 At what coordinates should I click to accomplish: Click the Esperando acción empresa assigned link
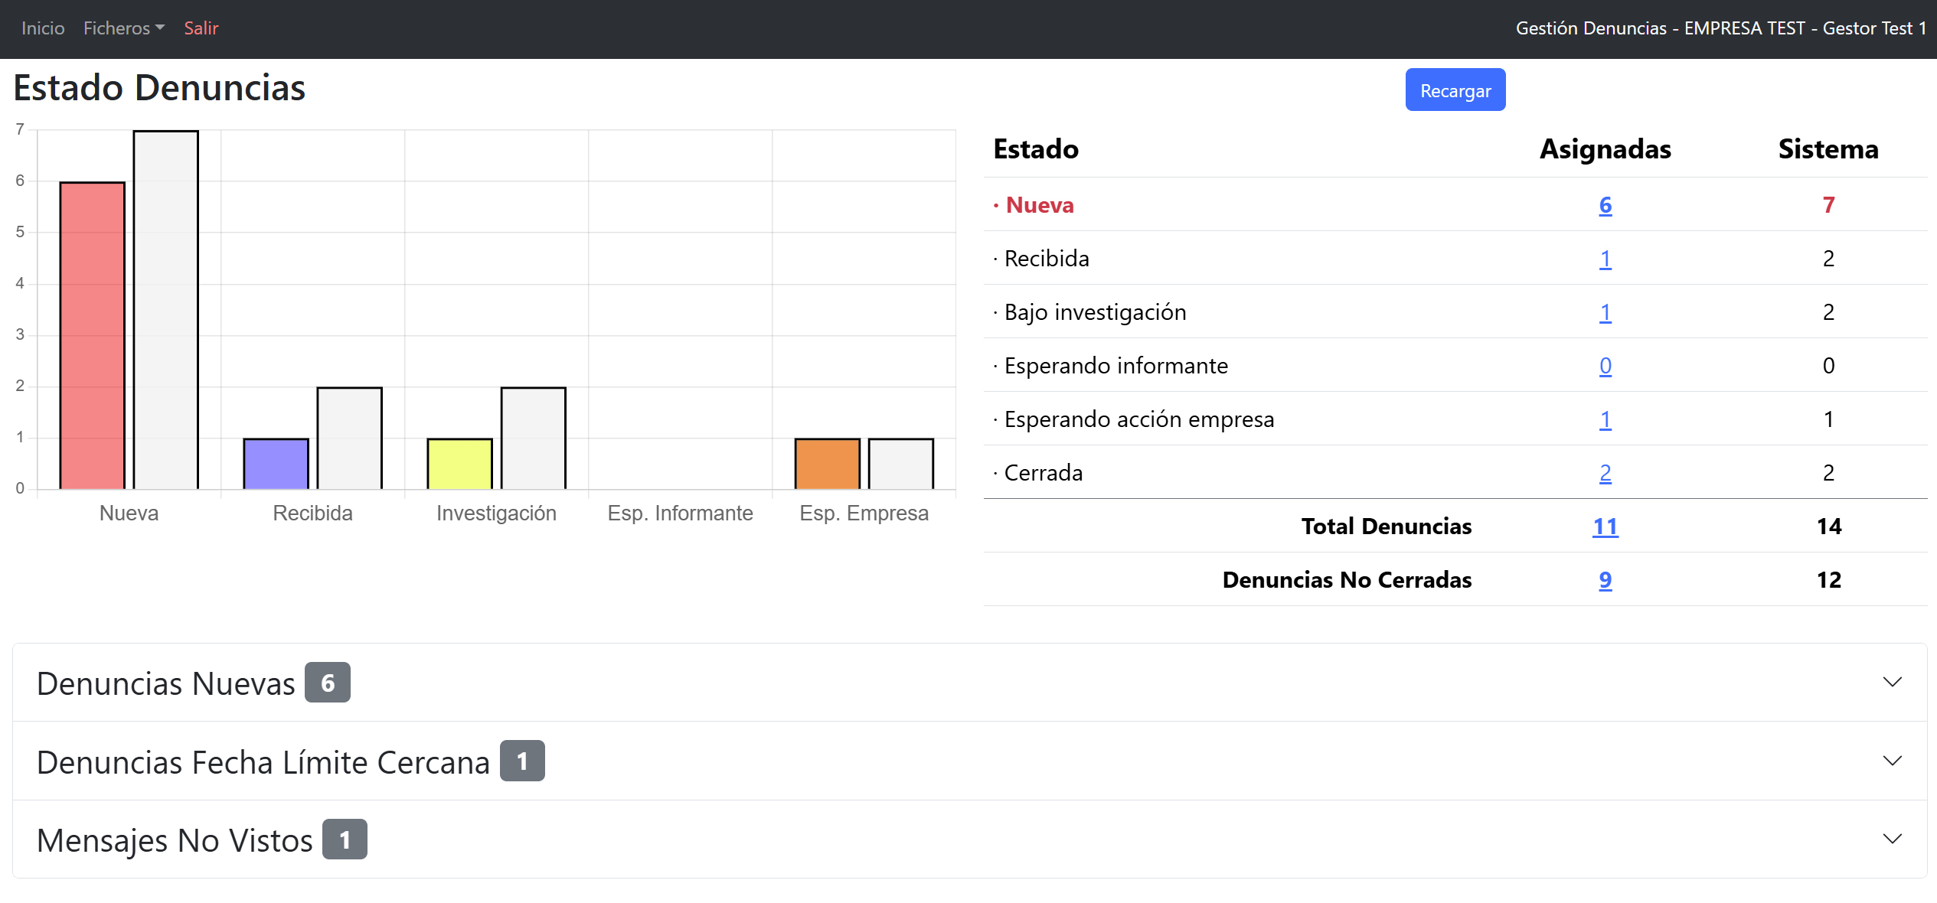(x=1604, y=419)
